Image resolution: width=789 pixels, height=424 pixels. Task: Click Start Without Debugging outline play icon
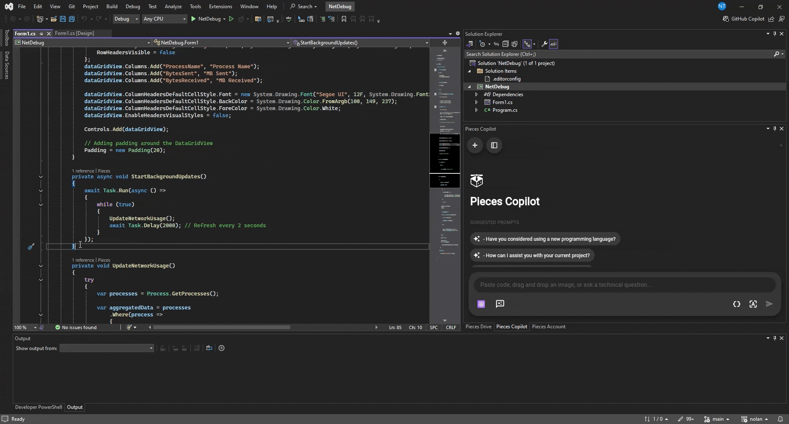click(x=231, y=19)
